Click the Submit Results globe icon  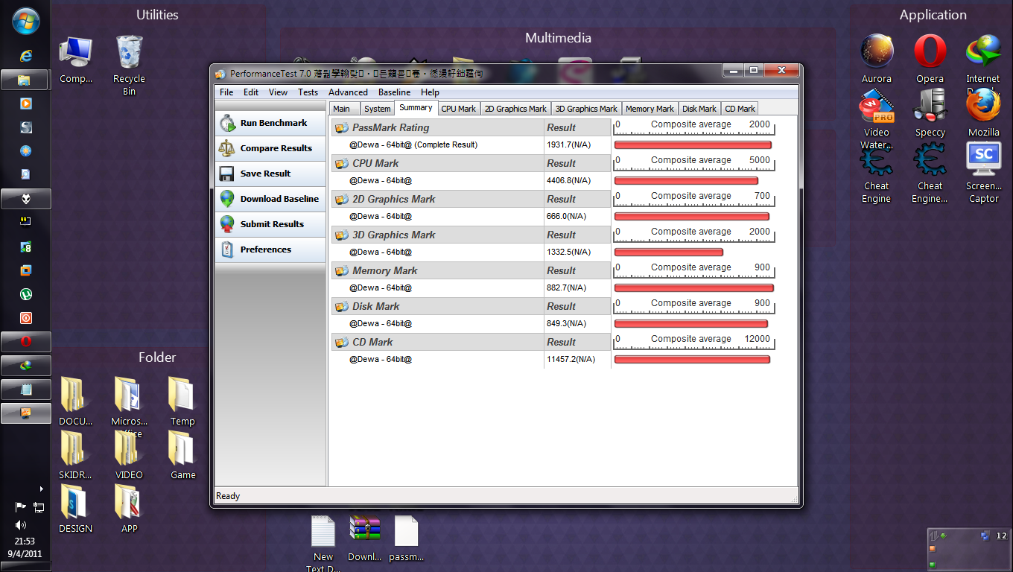[x=227, y=224]
